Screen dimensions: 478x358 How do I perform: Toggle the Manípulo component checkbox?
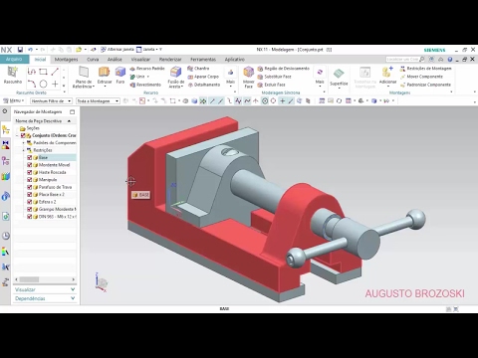pyautogui.click(x=30, y=180)
